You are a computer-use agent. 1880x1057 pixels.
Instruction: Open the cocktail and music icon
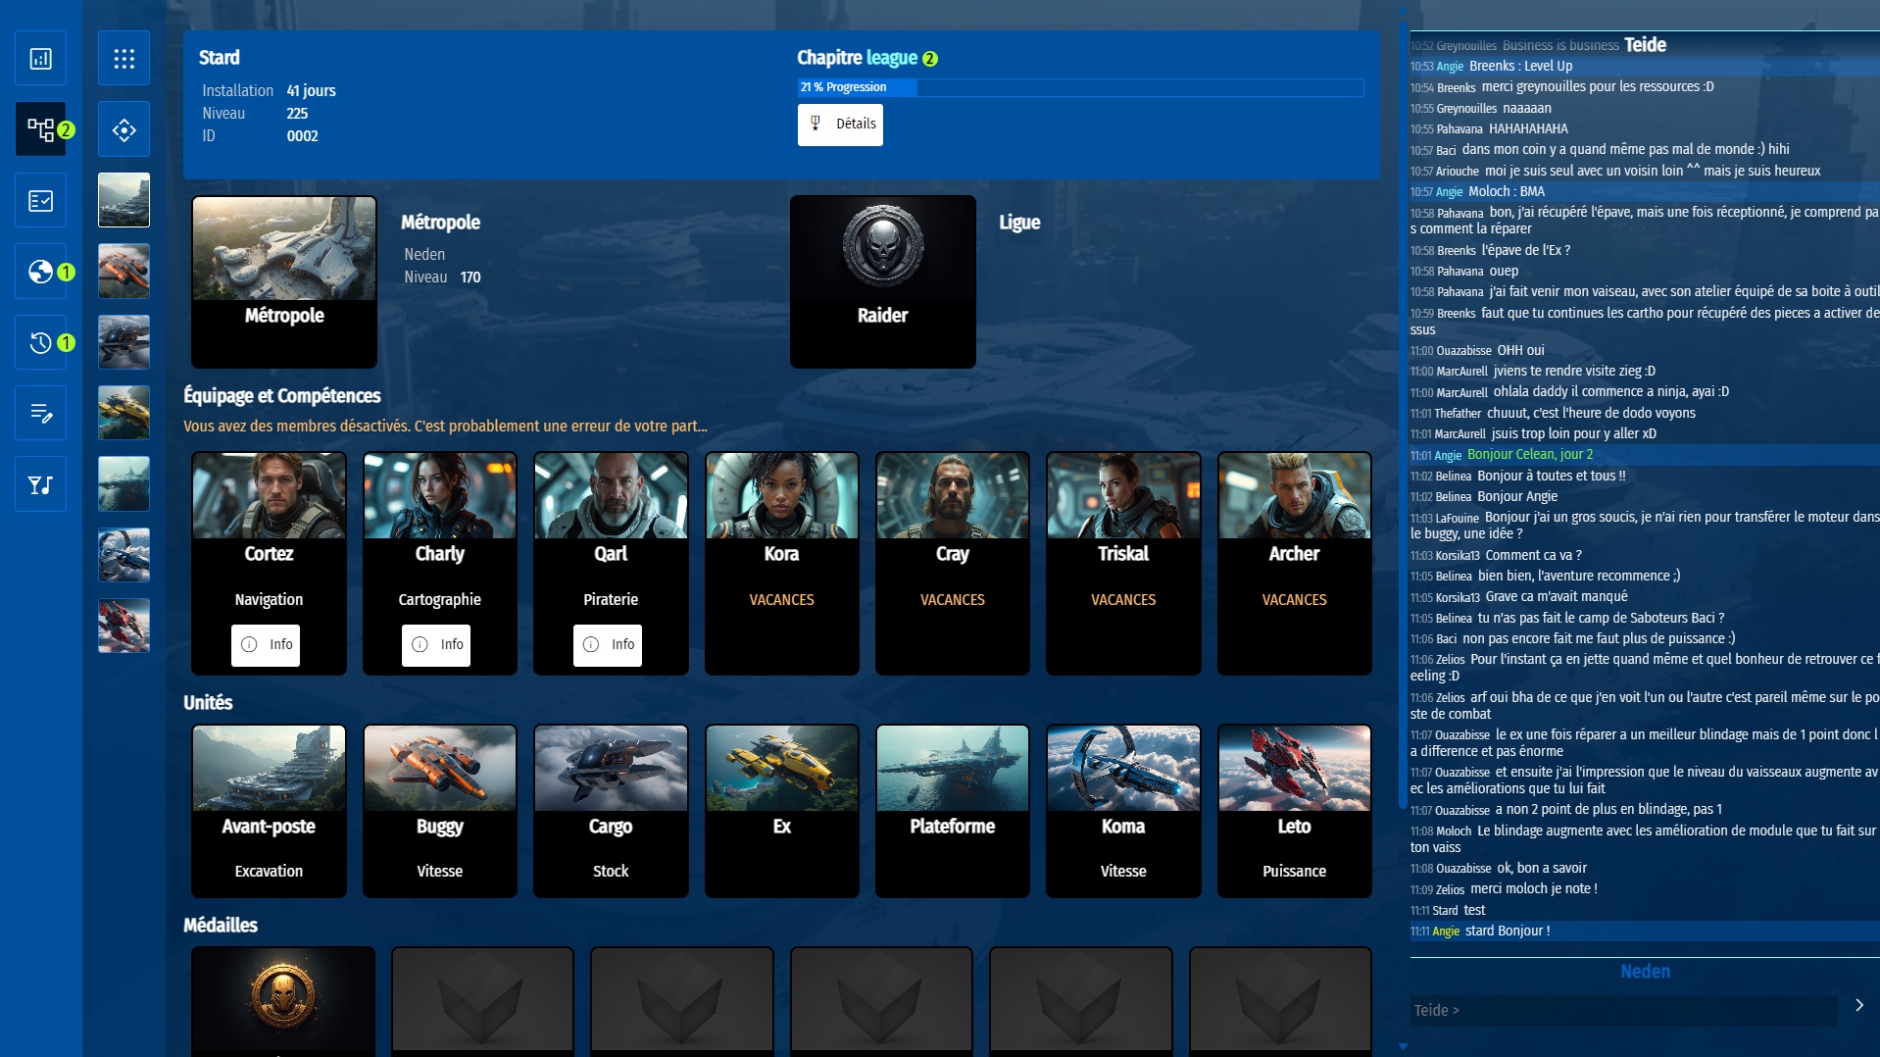click(x=40, y=484)
